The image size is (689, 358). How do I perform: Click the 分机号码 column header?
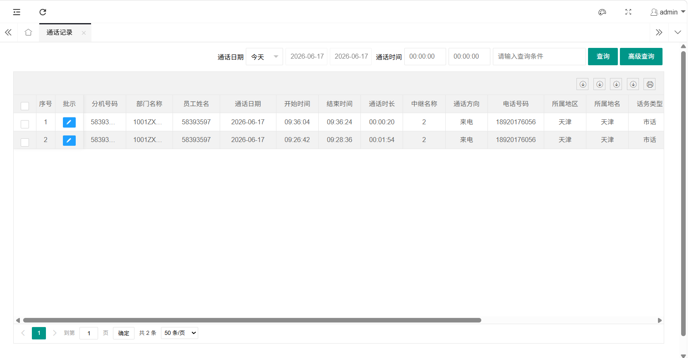pos(105,104)
